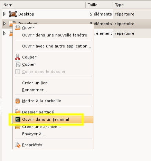This screenshot has height=161, width=151.
Task: Choose Ouvrir avec une autre application
Action: pos(57,46)
